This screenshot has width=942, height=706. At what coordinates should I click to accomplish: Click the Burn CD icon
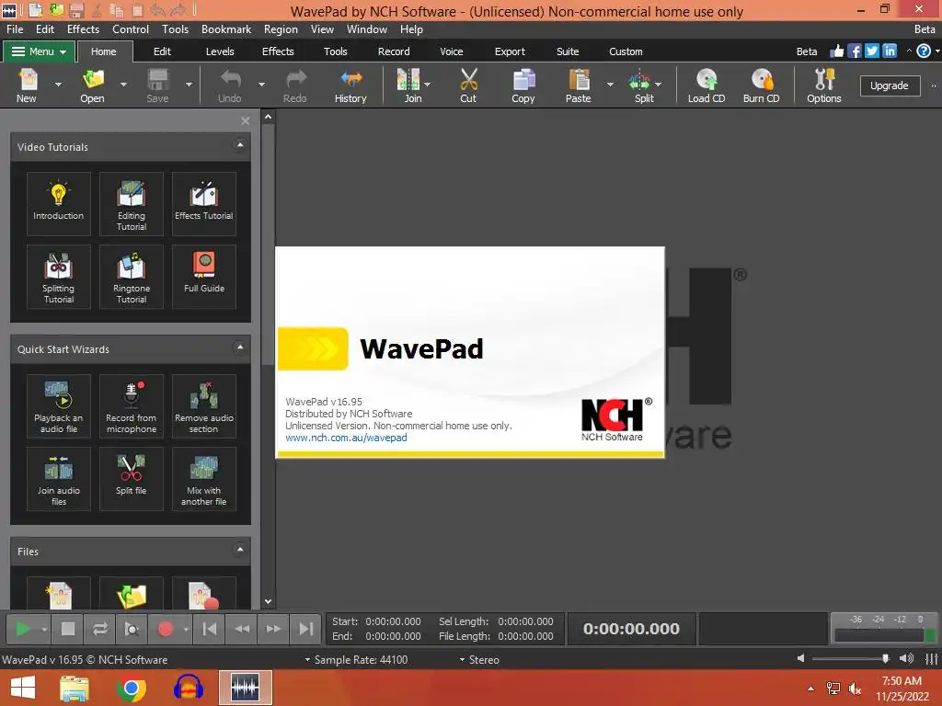[x=761, y=85]
